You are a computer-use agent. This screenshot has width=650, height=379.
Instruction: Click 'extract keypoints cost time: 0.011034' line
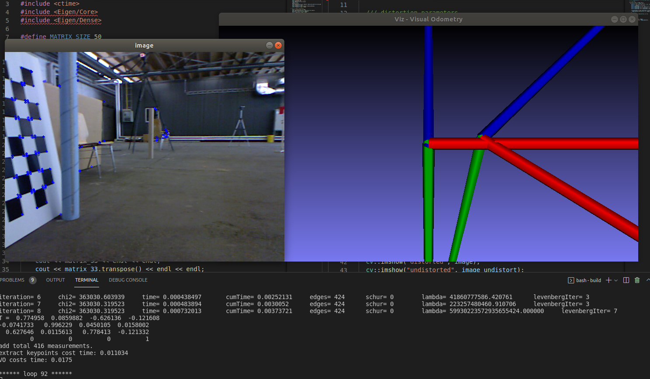64,353
